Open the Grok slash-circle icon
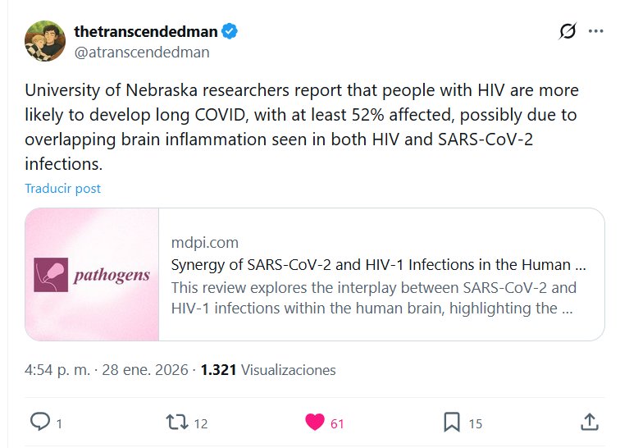620x448 pixels. click(x=567, y=32)
